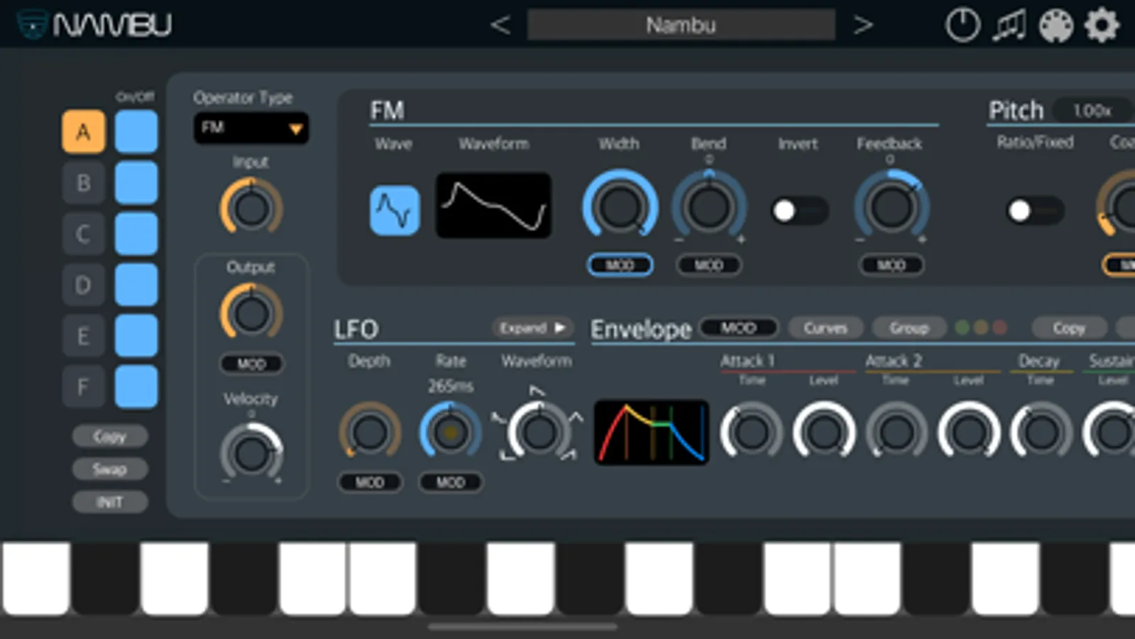Click MOD button under Width knob
The width and height of the screenshot is (1135, 639).
pos(620,265)
